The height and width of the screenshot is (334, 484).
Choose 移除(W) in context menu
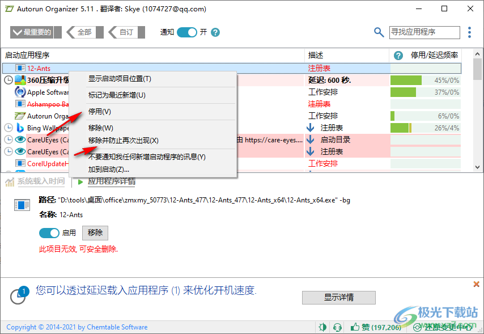point(153,128)
